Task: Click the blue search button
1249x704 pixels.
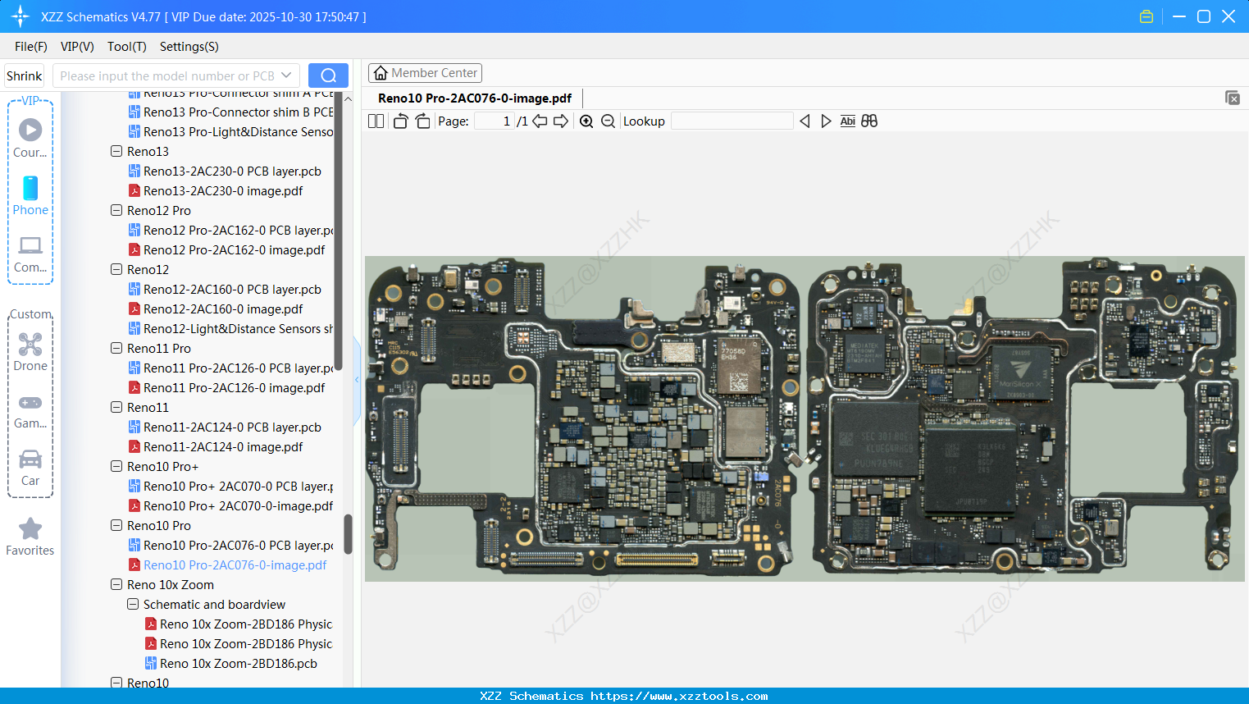Action: (x=328, y=75)
